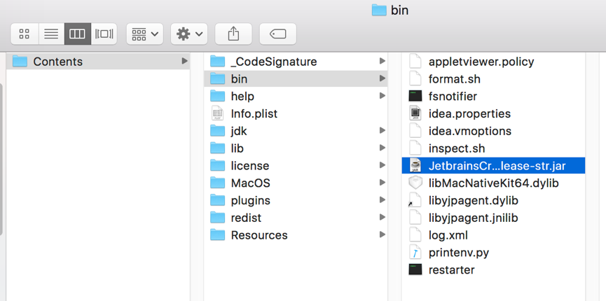The width and height of the screenshot is (606, 301).
Task: Select the file name idea.vmoptions
Action: [x=470, y=132]
